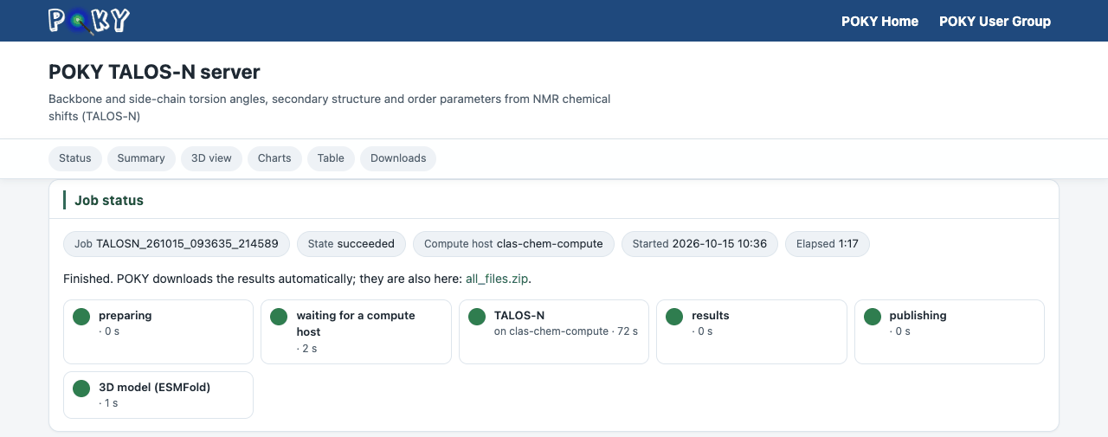Click the green dot for waiting for a compute host
Image resolution: width=1108 pixels, height=437 pixels.
tap(279, 317)
